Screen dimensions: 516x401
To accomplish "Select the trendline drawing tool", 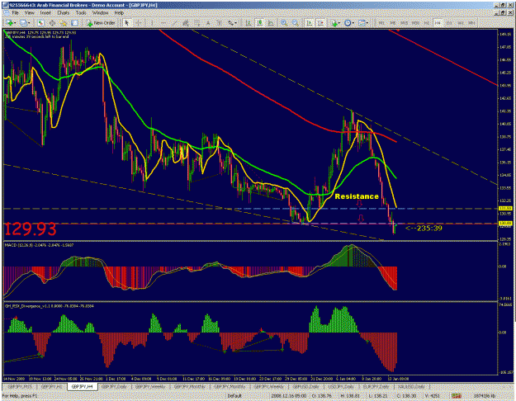I will (x=174, y=23).
